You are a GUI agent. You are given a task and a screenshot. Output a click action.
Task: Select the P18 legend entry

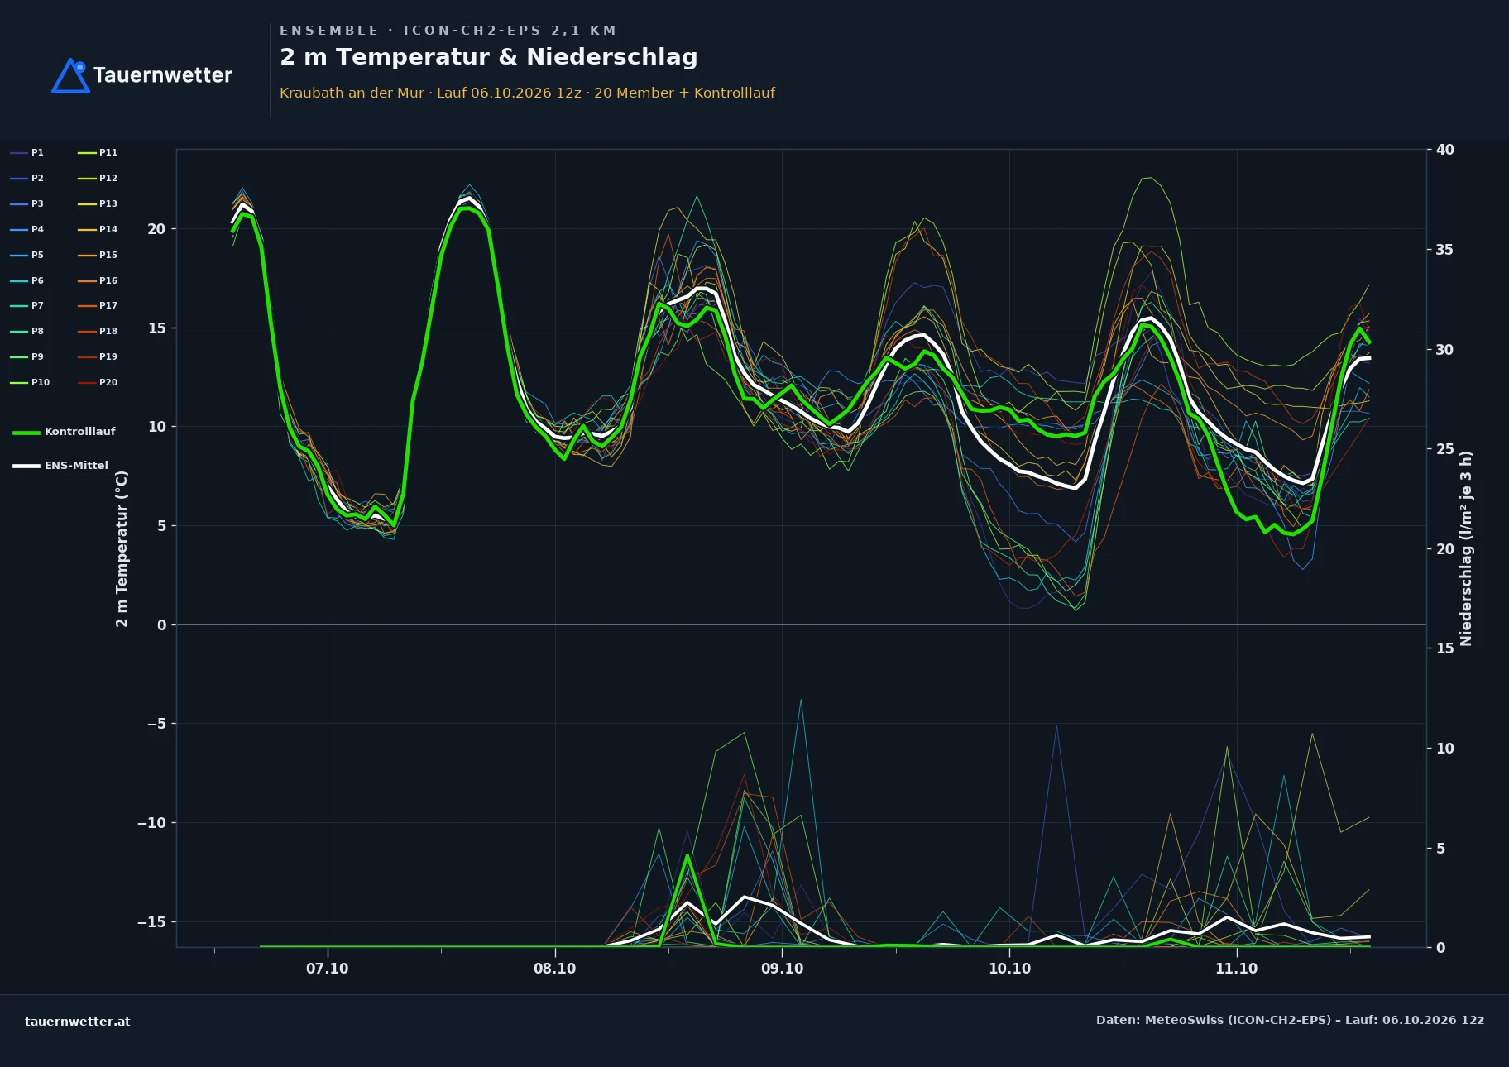point(98,331)
